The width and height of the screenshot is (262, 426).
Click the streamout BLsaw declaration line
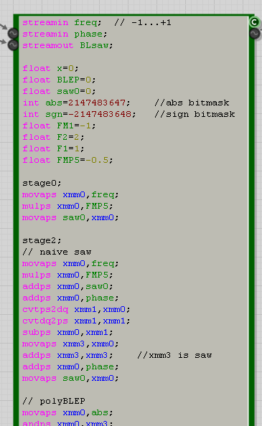[67, 45]
